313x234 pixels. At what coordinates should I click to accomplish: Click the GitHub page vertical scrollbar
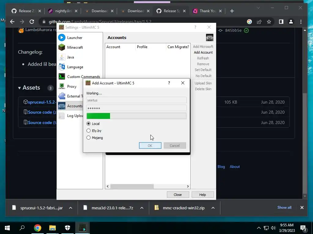[305, 143]
